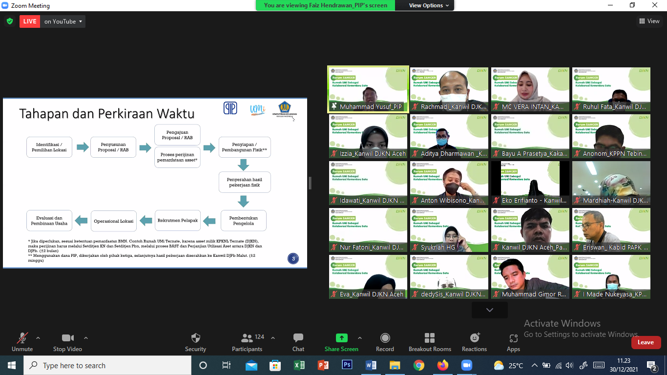Image resolution: width=667 pixels, height=375 pixels.
Task: Start recording with the Record button
Action: [x=385, y=342]
